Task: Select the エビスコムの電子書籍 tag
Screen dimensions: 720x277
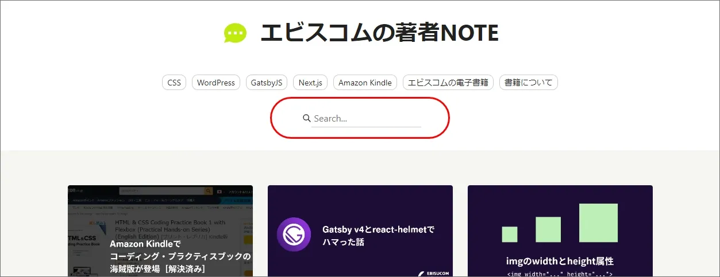Action: [448, 83]
